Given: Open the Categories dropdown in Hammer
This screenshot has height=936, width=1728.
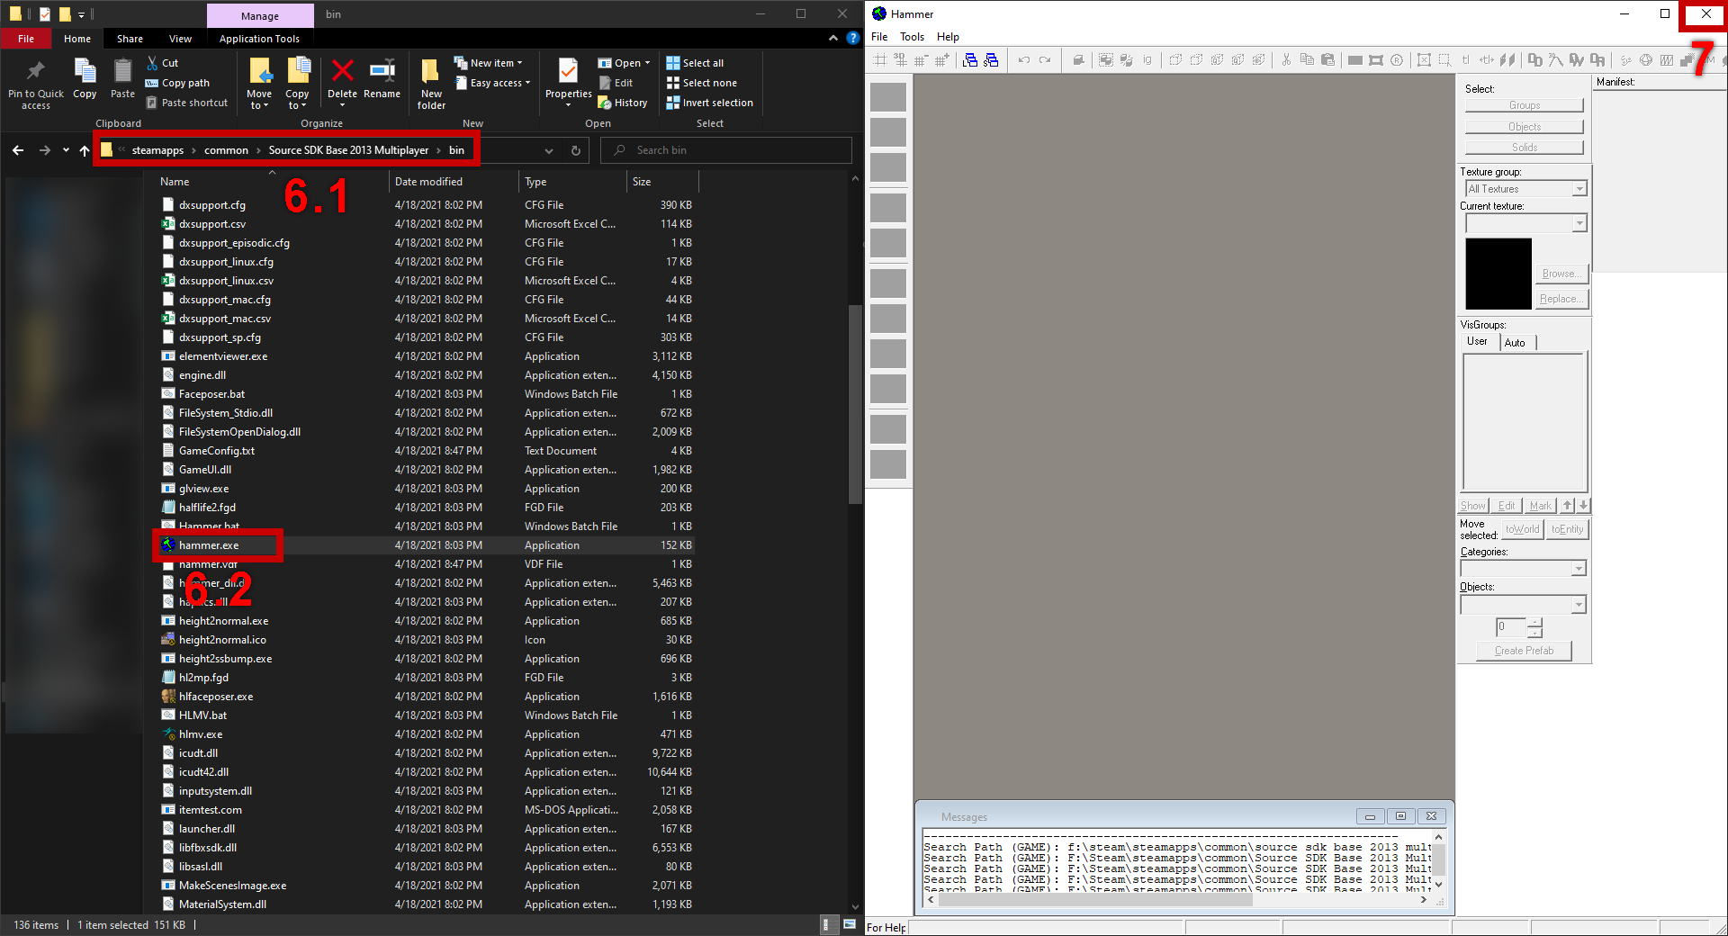Looking at the screenshot, I should pyautogui.click(x=1578, y=569).
